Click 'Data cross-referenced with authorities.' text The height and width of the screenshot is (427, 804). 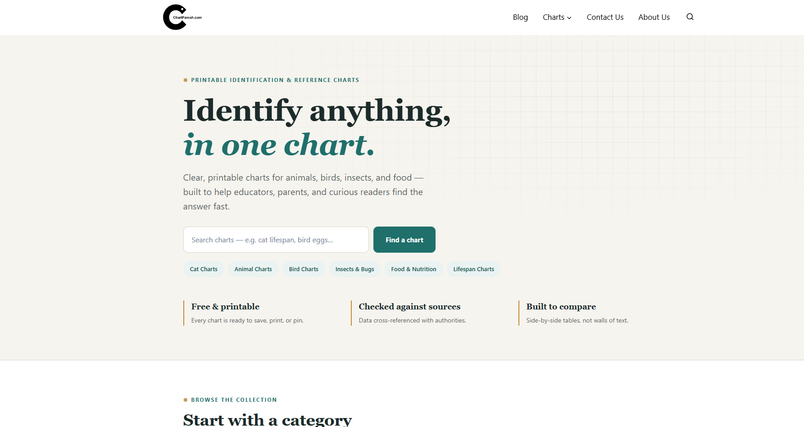tap(412, 320)
